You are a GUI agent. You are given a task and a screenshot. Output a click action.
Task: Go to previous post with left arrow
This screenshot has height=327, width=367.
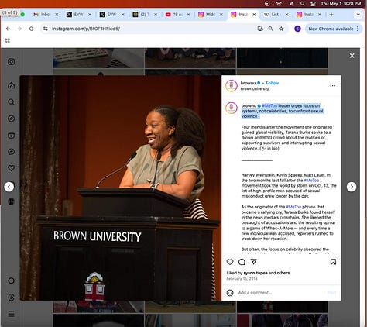[x=9, y=187]
